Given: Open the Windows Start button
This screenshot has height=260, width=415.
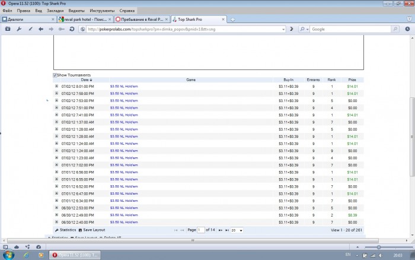Looking at the screenshot, I should click(x=8, y=255).
